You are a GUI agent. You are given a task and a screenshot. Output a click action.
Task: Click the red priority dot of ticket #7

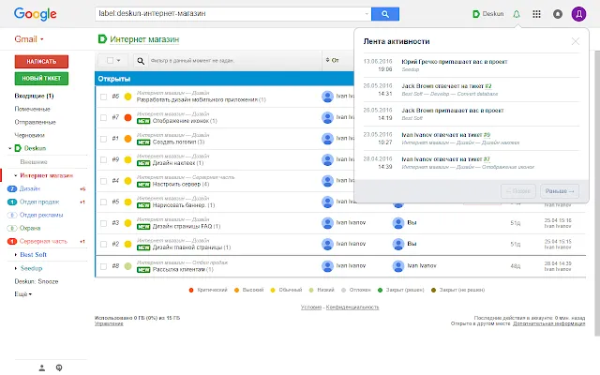coord(127,117)
